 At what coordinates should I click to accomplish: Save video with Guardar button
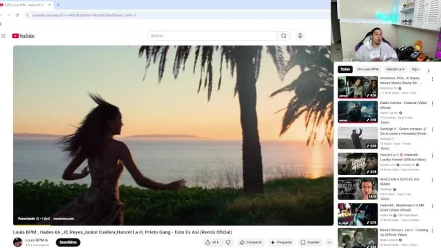[x=310, y=242]
